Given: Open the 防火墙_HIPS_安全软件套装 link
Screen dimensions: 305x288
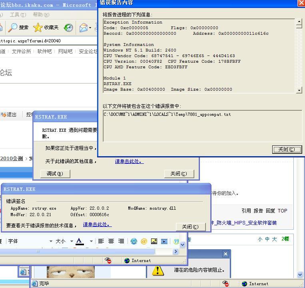Looking at the screenshot, I should (x=244, y=223).
